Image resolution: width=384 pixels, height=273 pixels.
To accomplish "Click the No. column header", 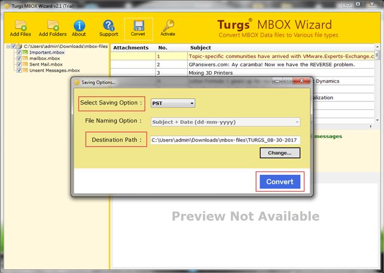I will pos(172,48).
